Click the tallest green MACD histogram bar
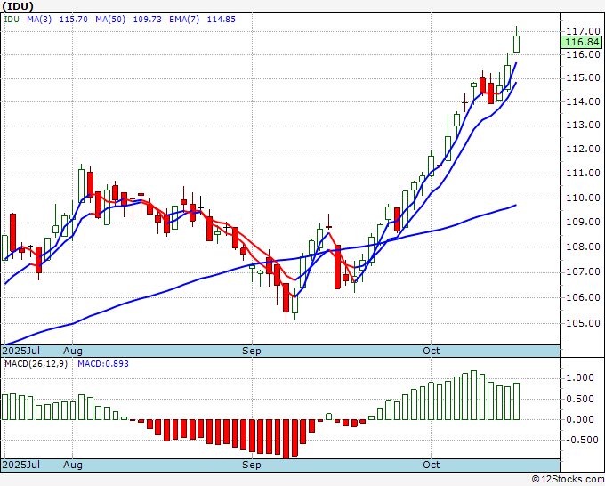This screenshot has height=486, width=605. pos(473,395)
